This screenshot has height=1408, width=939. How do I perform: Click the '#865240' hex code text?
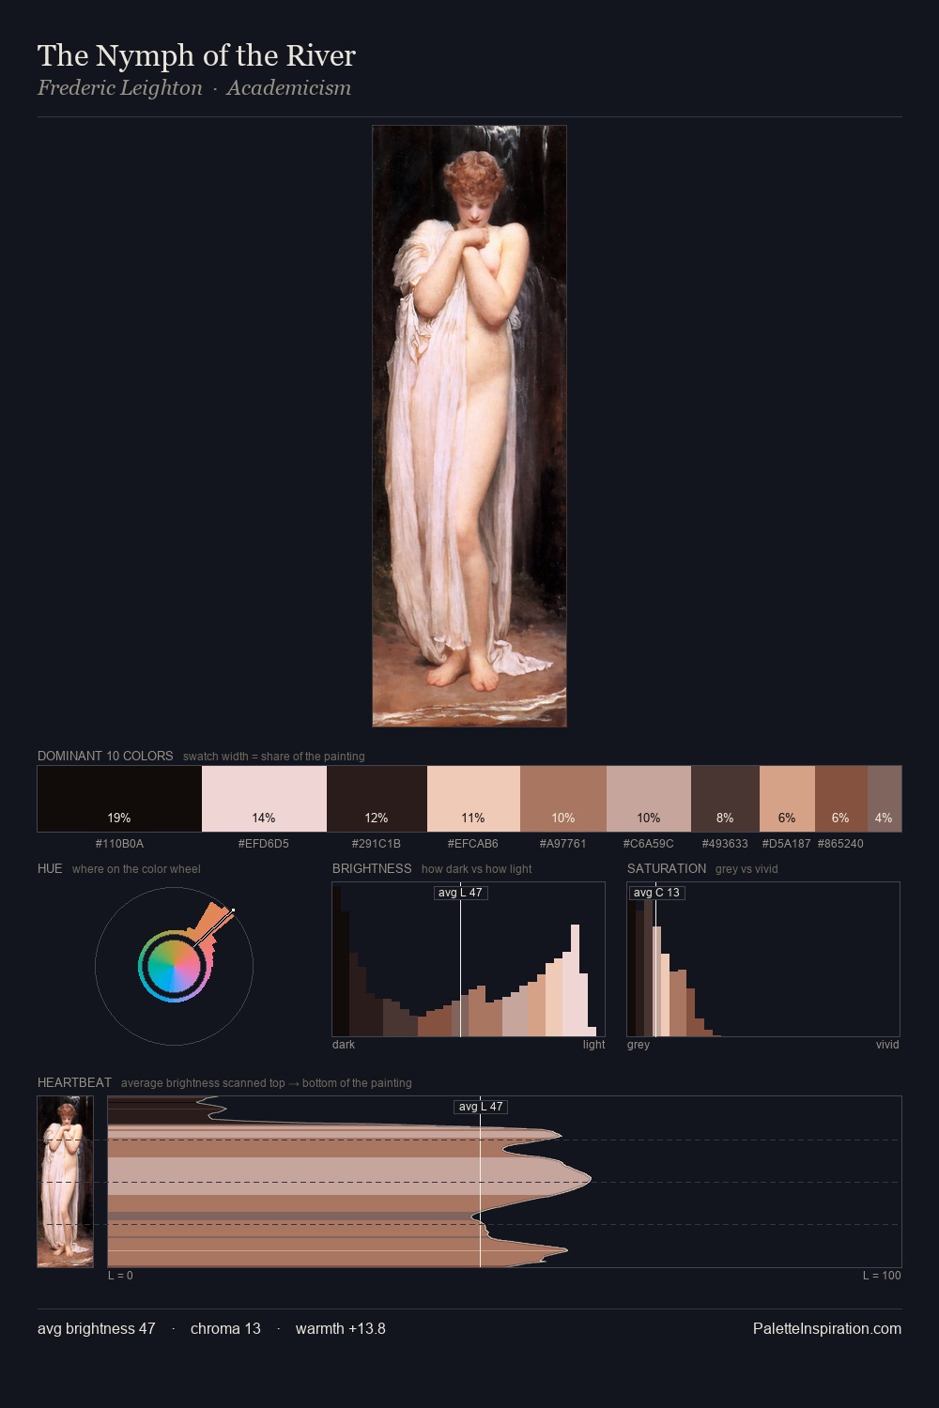pyautogui.click(x=840, y=844)
